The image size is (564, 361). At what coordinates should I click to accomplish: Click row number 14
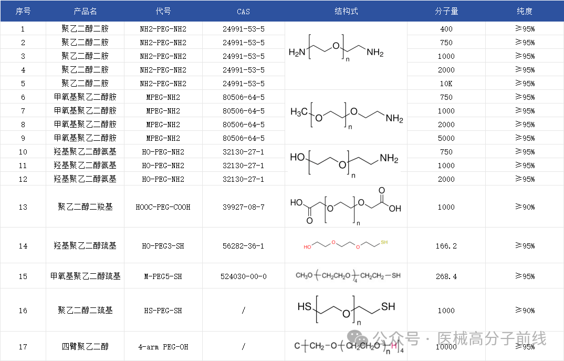pyautogui.click(x=23, y=246)
